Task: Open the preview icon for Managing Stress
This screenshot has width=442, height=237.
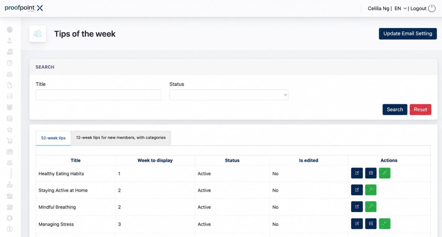Action: (x=371, y=224)
